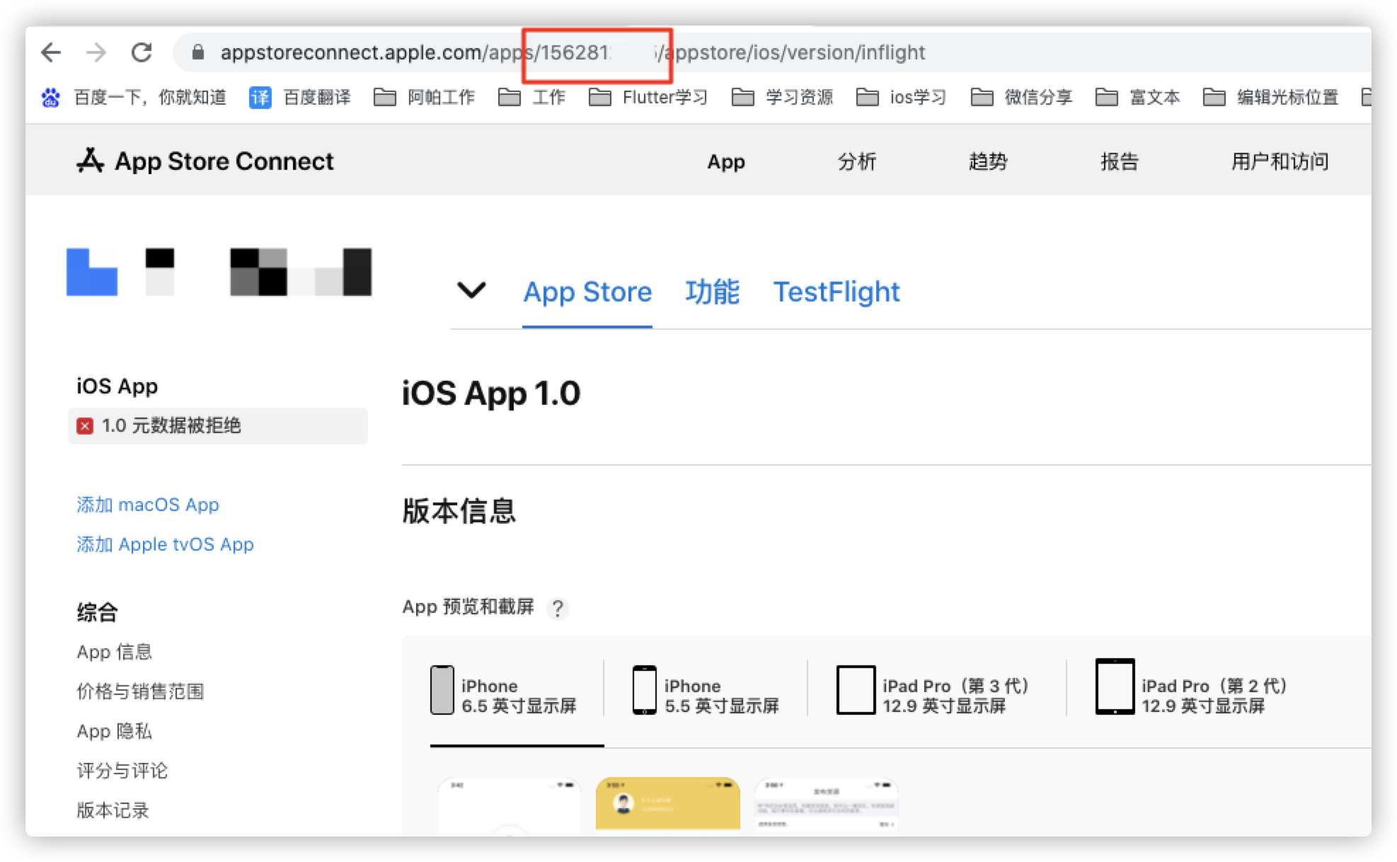Viewport: 1397px width, 862px height.
Task: Click the browser forward arrow
Action: (96, 52)
